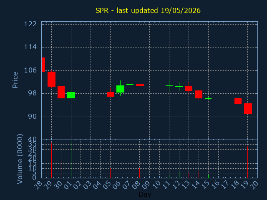The height and width of the screenshot is (200, 267).
Task: Click the price tick label 122
Action: point(30,24)
